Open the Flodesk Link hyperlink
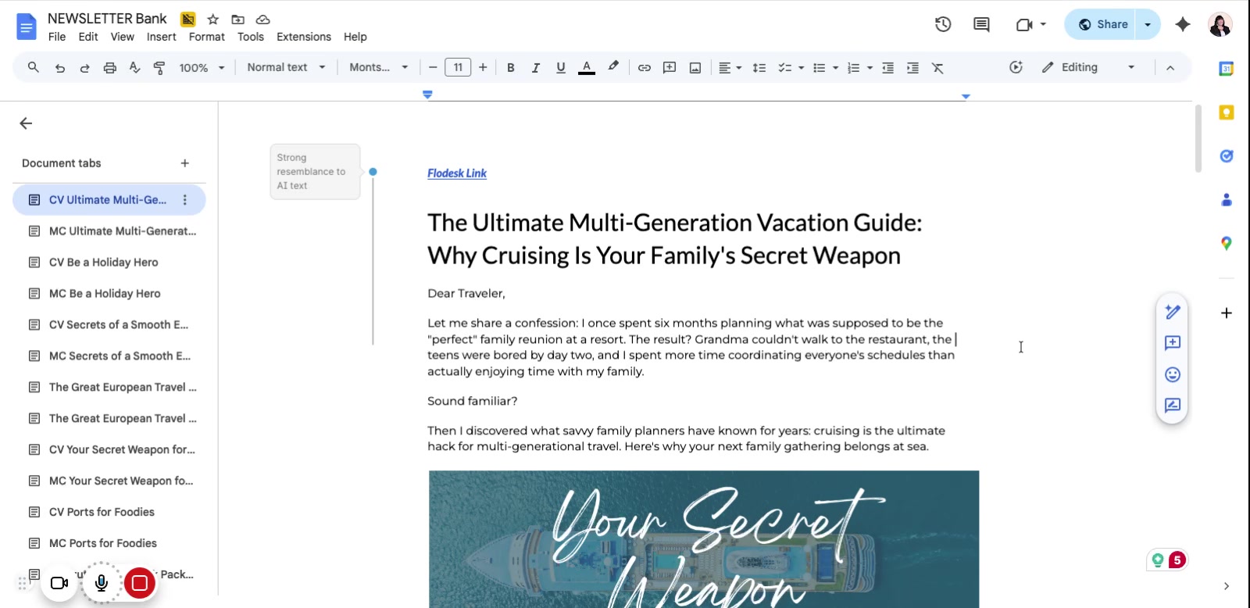The width and height of the screenshot is (1250, 608). point(456,173)
